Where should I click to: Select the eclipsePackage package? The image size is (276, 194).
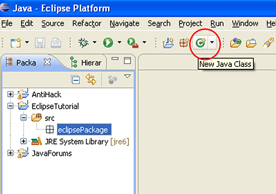(84, 130)
